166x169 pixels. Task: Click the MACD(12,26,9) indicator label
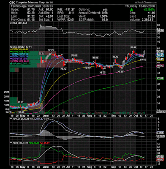coord(21,119)
